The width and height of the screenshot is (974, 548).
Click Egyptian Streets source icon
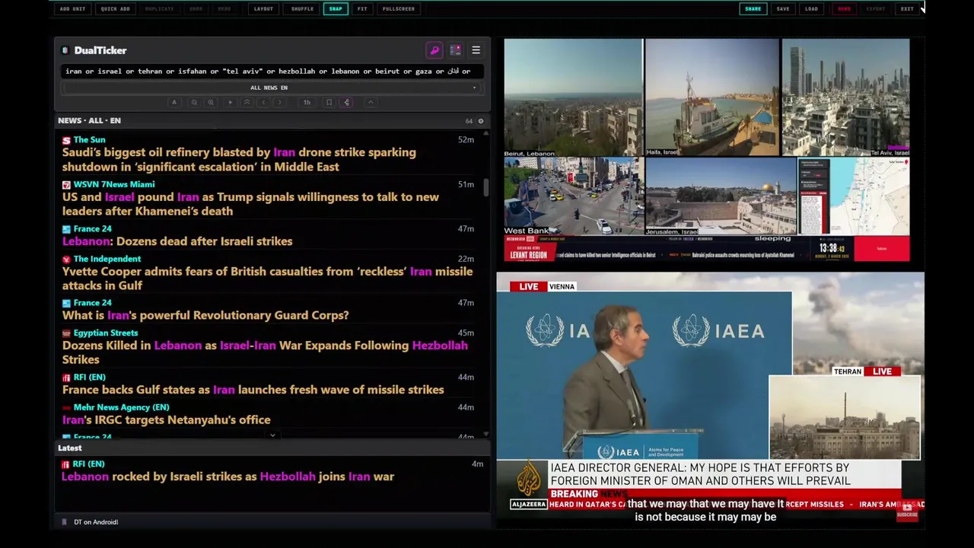click(66, 333)
